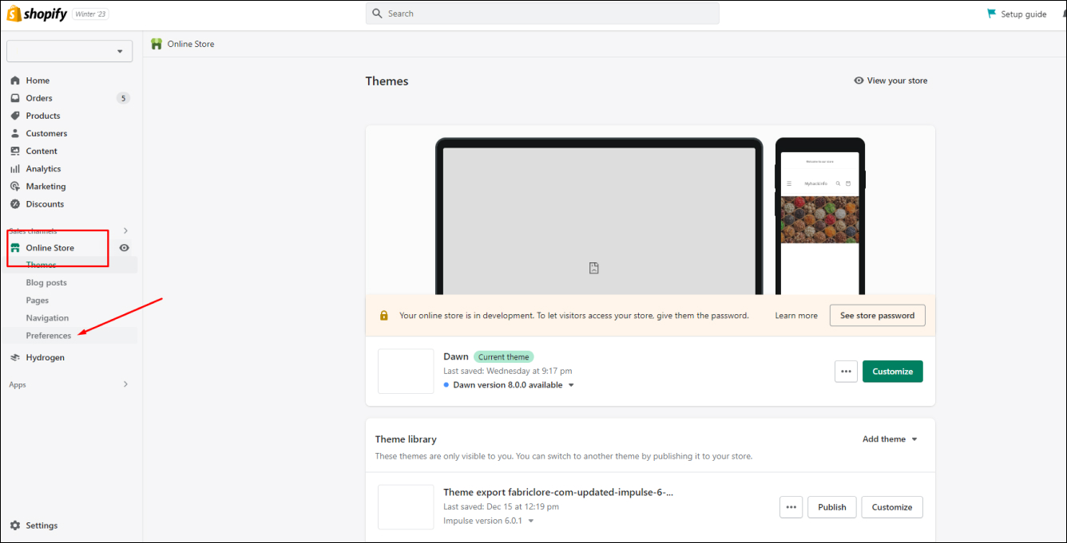Click the Content icon in sidebar
Viewport: 1067px width, 543px height.
click(15, 151)
